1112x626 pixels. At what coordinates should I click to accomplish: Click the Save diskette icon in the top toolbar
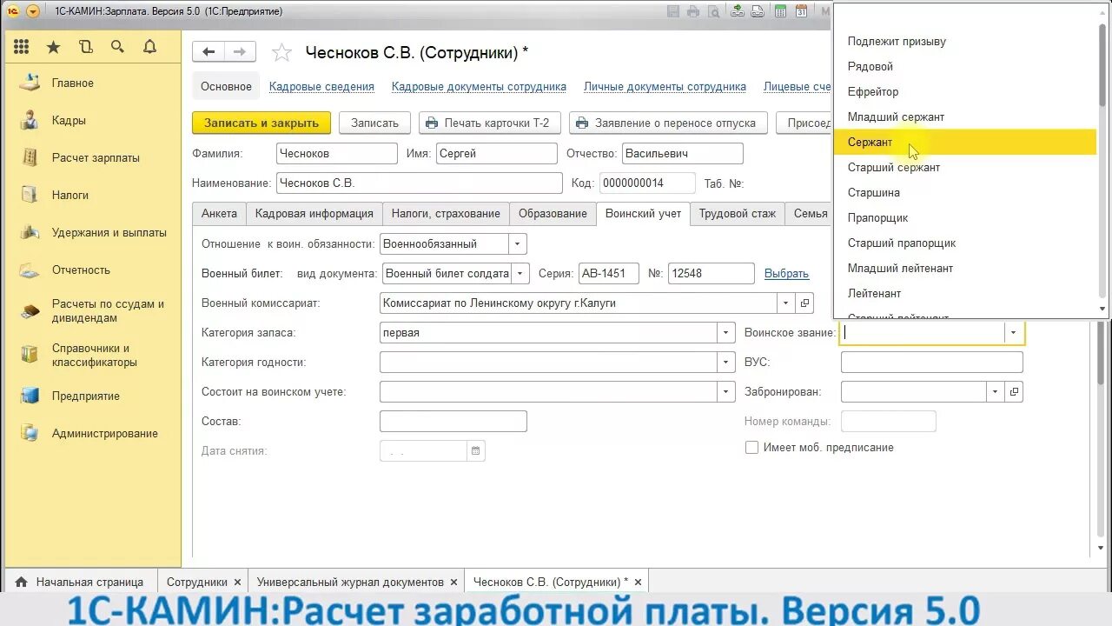point(673,11)
